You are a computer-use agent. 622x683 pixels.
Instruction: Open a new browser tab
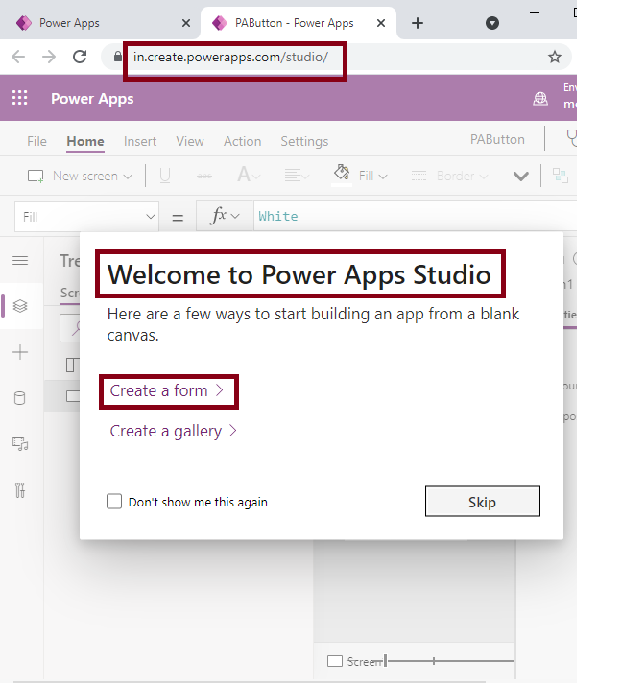[x=418, y=23]
